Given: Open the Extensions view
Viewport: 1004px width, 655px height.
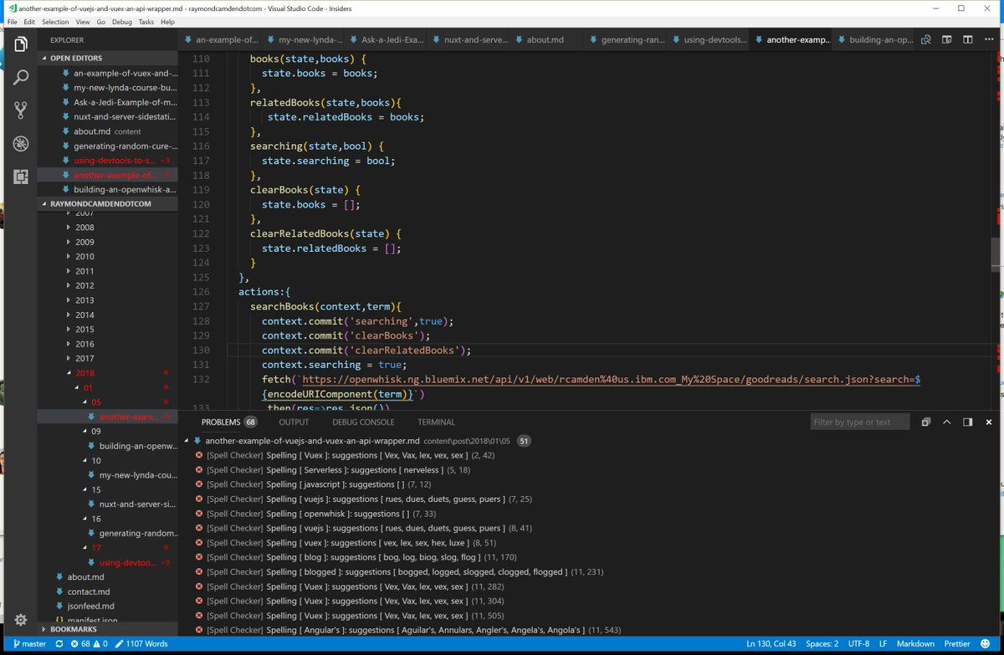Looking at the screenshot, I should pos(21,177).
